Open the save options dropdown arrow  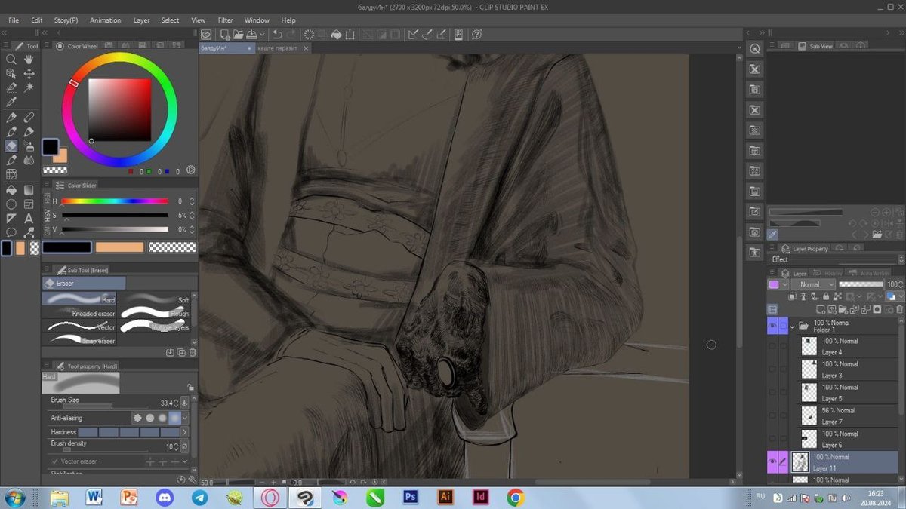click(262, 34)
